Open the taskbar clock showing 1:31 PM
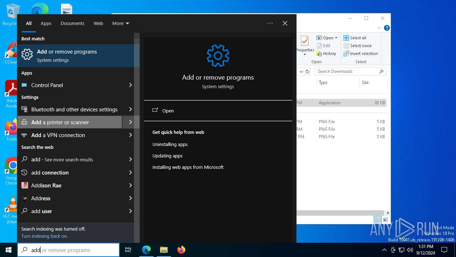The width and height of the screenshot is (456, 257). tap(426, 250)
